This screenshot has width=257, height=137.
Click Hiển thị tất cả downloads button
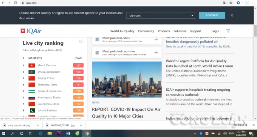click(240, 125)
